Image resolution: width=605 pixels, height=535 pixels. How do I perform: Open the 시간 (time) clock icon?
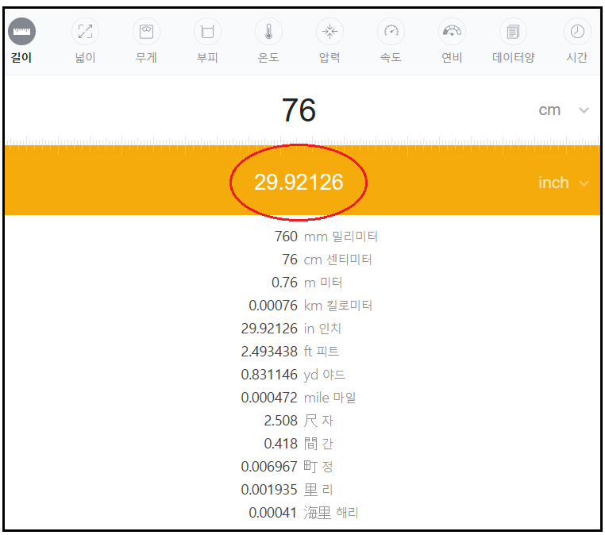coord(577,31)
